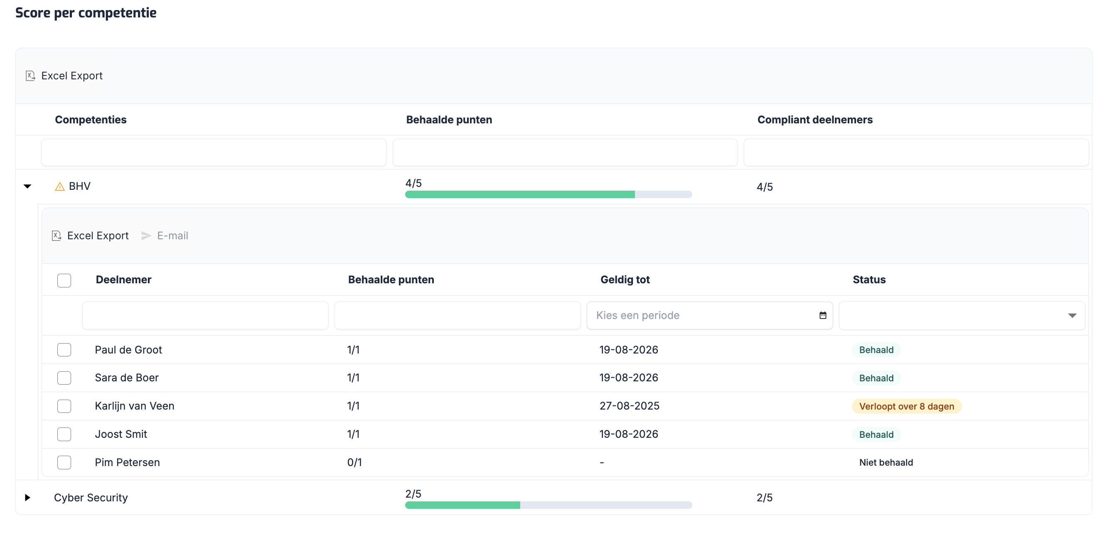Focus the Competenties filter input field
The image size is (1112, 540).
pos(213,152)
